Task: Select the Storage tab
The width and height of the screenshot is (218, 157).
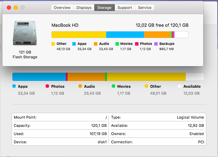Action: 105,8
